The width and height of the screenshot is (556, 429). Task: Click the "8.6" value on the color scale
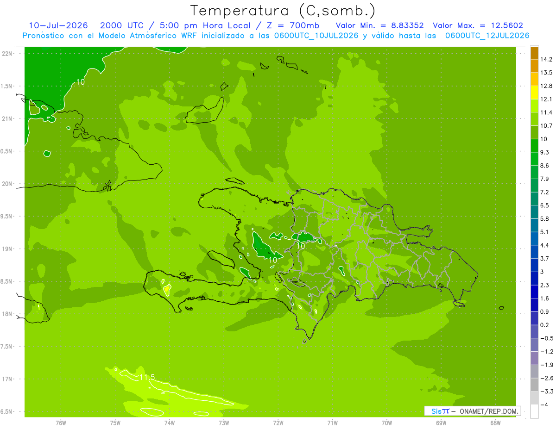click(x=545, y=166)
